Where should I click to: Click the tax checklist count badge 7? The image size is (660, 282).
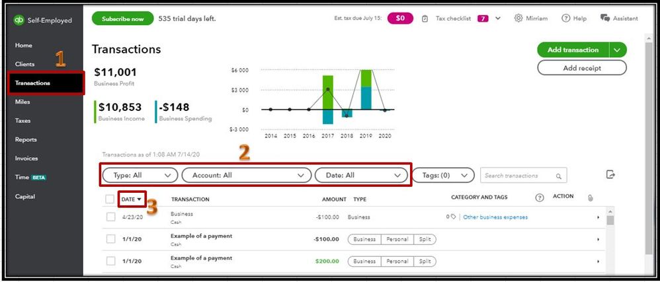[x=483, y=18]
